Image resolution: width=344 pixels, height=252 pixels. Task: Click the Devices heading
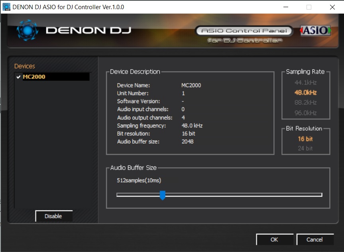point(25,66)
